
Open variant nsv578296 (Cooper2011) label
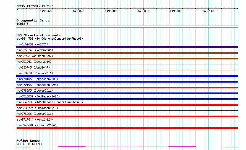point(35,114)
